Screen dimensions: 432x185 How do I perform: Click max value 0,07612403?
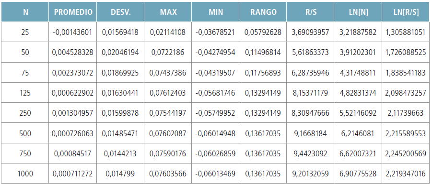168,93
